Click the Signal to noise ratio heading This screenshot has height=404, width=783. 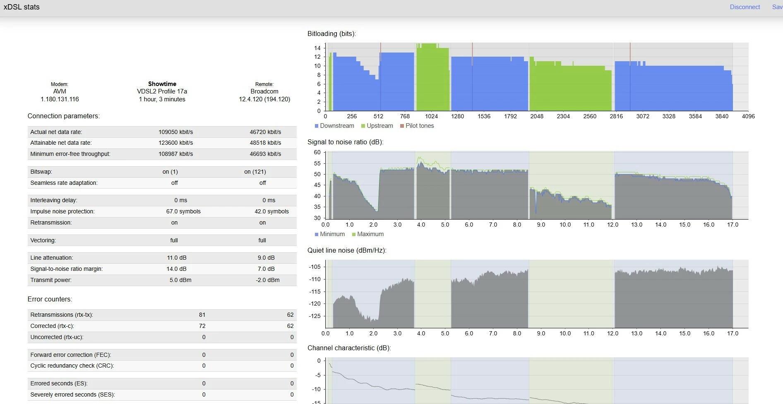point(345,142)
